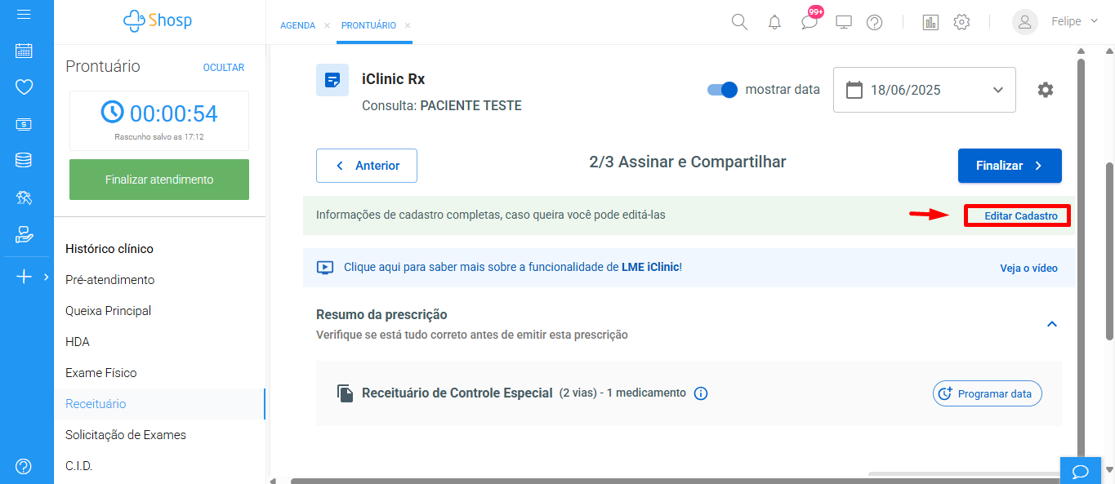Click the vertical scrollbar thumb of the page
Screen dimensions: 1115x484
(x=1108, y=251)
